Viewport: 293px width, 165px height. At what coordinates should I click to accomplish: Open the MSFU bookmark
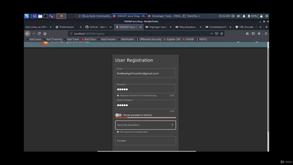pyautogui.click(x=201, y=39)
